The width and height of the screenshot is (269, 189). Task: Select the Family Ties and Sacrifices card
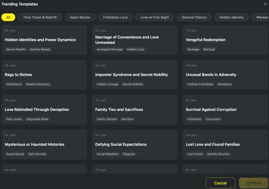[x=134, y=110]
